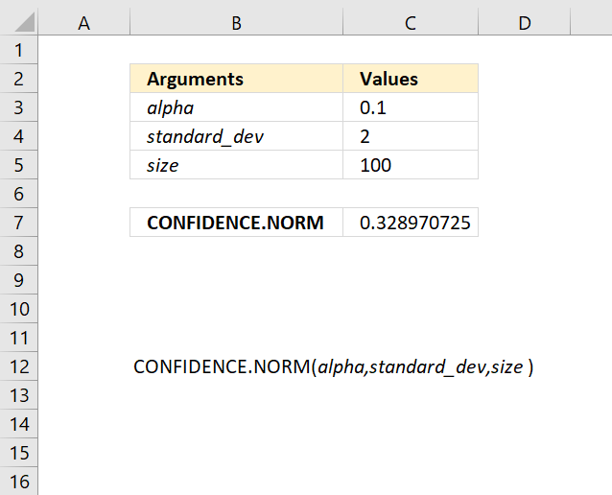Select the alpha label cell
This screenshot has height=495, width=612.
pyautogui.click(x=236, y=107)
